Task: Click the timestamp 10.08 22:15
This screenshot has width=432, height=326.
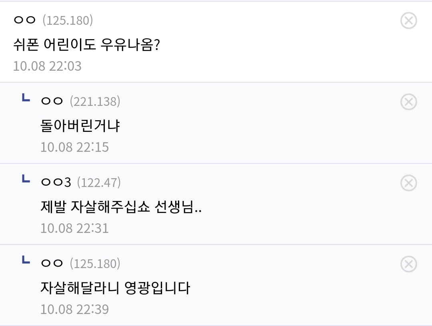Action: click(x=74, y=147)
